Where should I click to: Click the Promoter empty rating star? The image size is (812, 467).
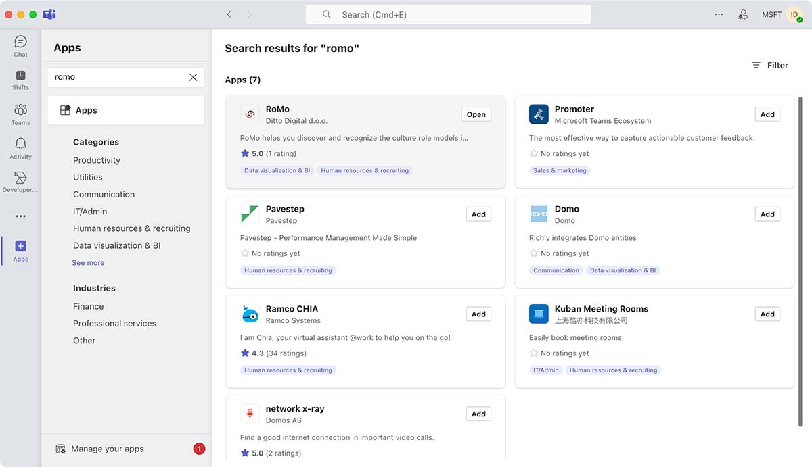pyautogui.click(x=534, y=153)
